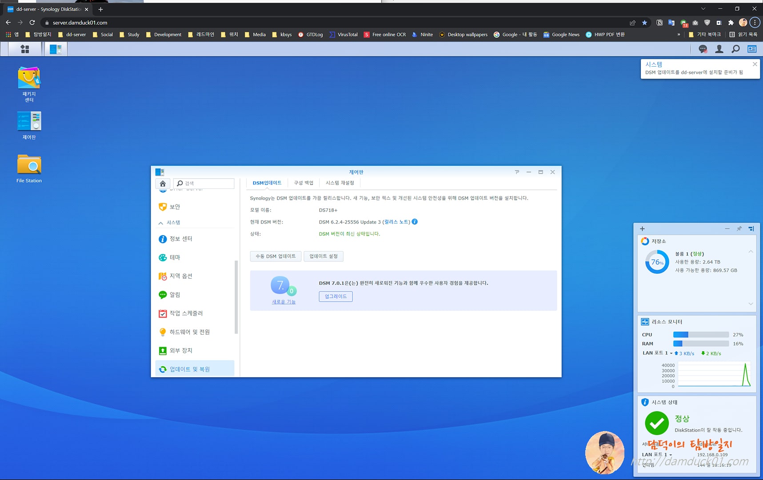763x480 pixels.
Task: Select Control Panel taskbar window button
Action: point(56,49)
